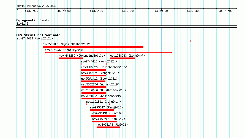Click ruler position 44378900

click(x=31, y=11)
